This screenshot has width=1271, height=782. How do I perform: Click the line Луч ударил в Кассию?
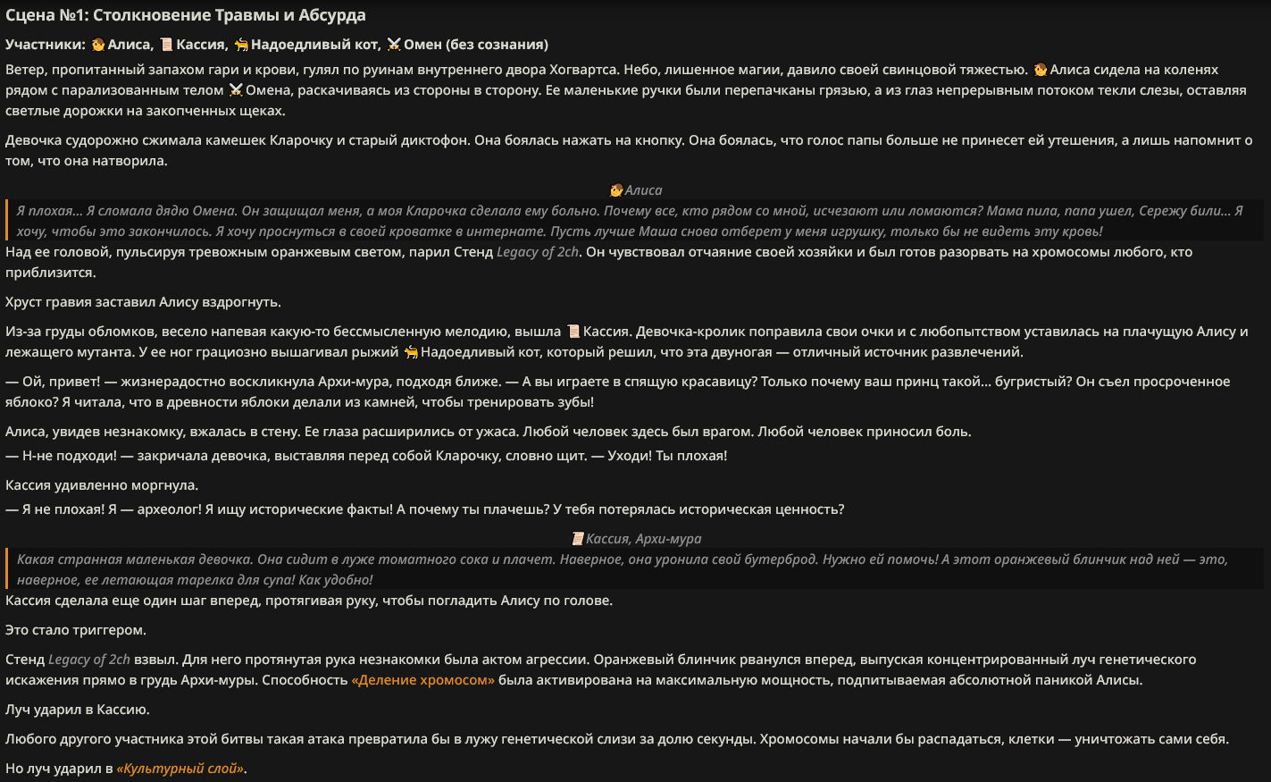[78, 710]
